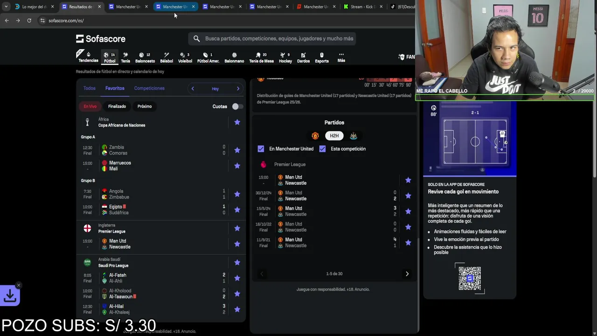597x336 pixels.
Task: Switch to the Favoritos tab
Action: click(115, 88)
